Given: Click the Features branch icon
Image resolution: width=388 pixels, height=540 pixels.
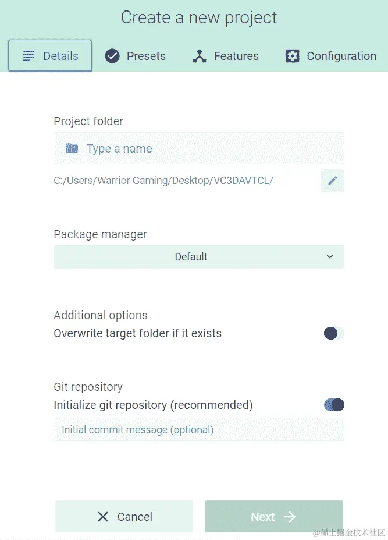Looking at the screenshot, I should pyautogui.click(x=200, y=56).
